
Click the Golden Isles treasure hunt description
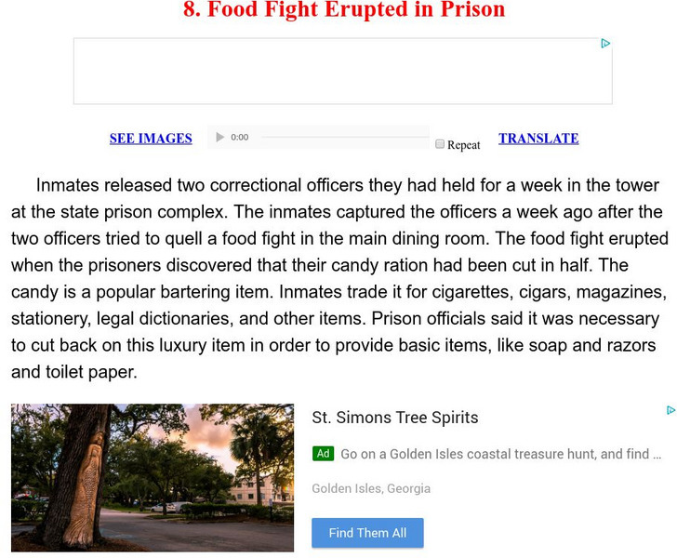[500, 455]
